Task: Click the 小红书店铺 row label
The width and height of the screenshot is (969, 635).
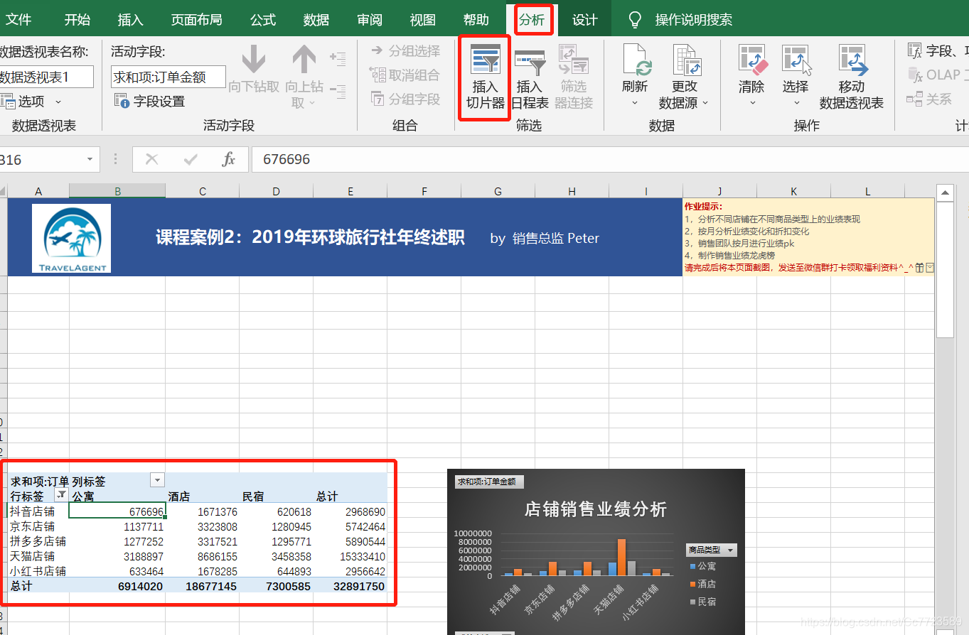Action: point(38,570)
